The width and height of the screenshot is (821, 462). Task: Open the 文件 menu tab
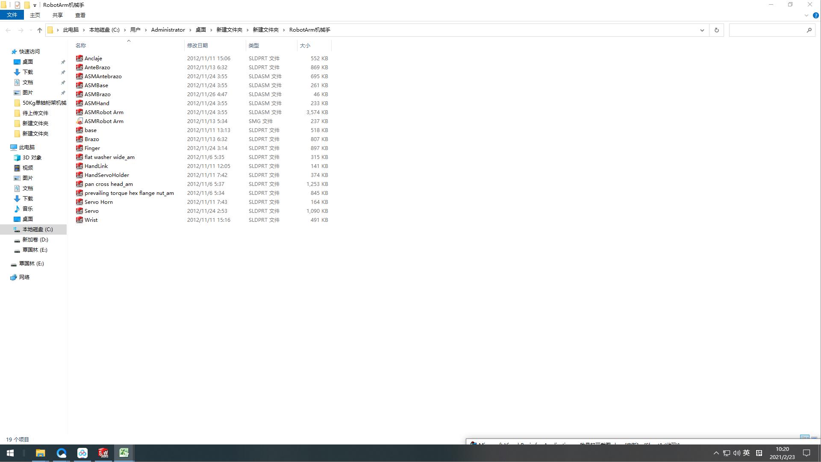(12, 15)
